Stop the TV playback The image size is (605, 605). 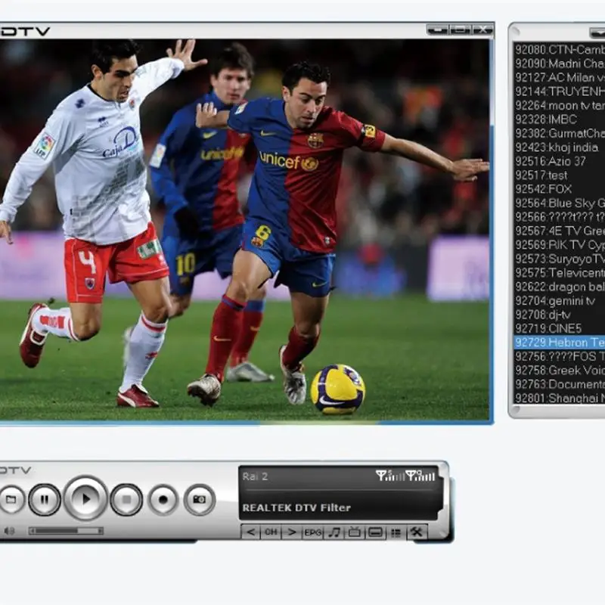tap(126, 499)
